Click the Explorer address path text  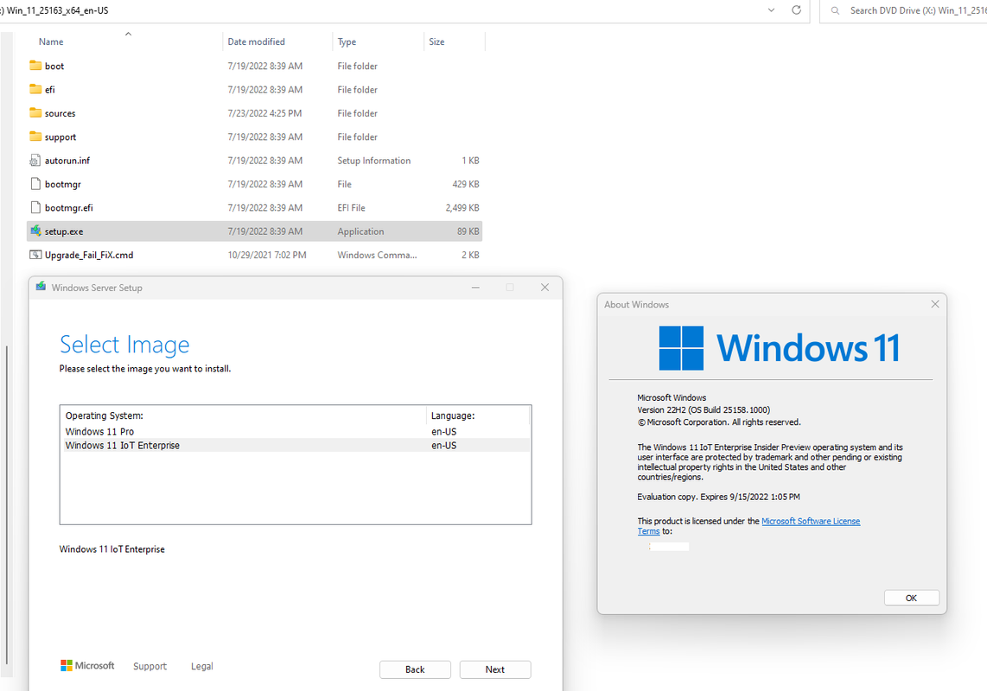click(x=57, y=10)
